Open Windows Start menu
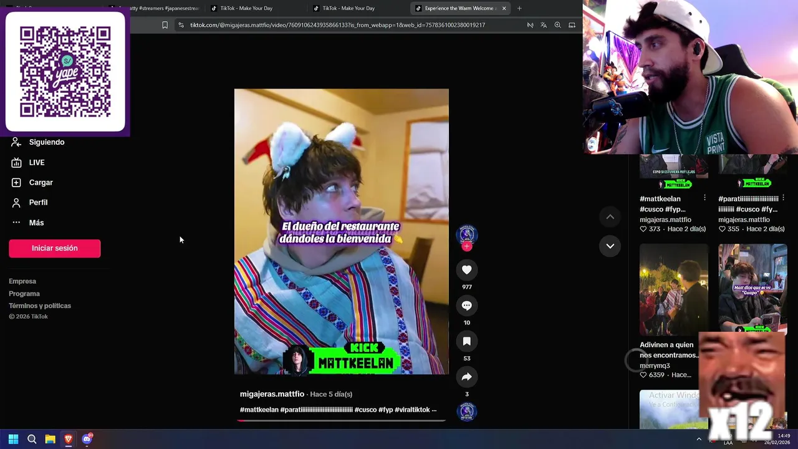This screenshot has height=449, width=798. click(x=13, y=439)
